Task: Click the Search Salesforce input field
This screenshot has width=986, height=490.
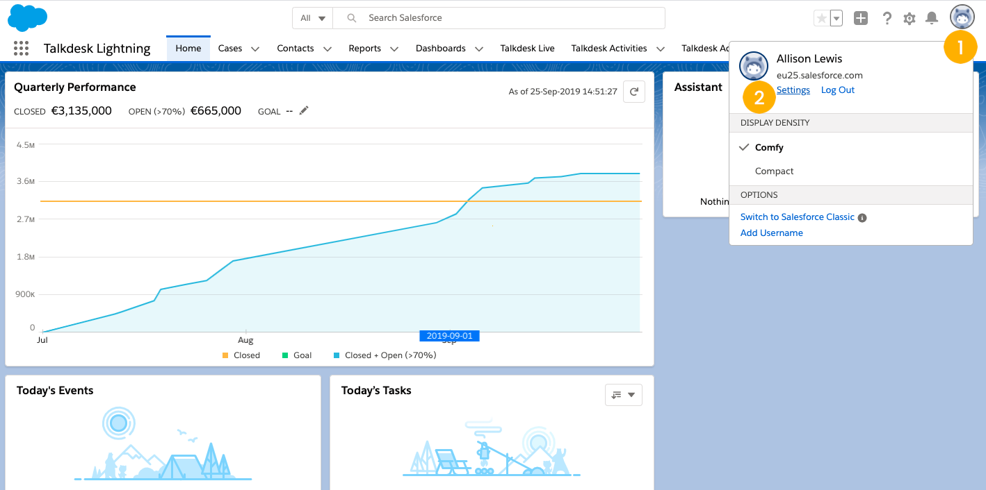Action: 499,18
